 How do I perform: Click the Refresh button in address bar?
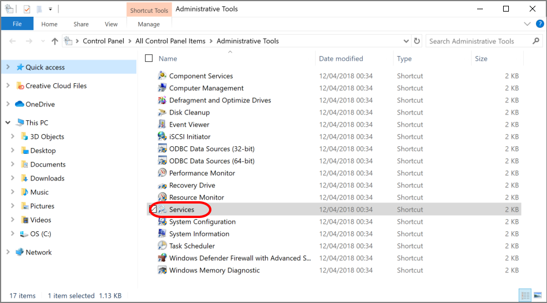click(417, 41)
